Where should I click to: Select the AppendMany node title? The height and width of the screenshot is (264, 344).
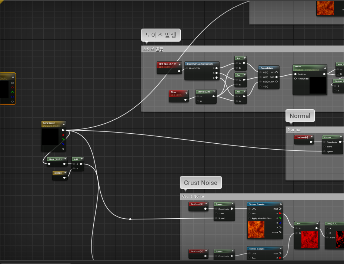coord(267,68)
